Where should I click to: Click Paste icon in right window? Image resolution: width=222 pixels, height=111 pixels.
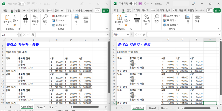pos(119,17)
